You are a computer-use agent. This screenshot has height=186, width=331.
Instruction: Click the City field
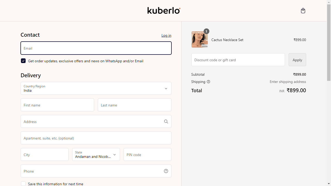coord(44,154)
